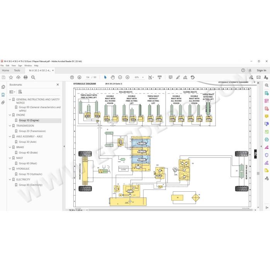Image resolution: width=270 pixels, height=270 pixels.
Task: Select the highlighter pen tool
Action: point(178,77)
